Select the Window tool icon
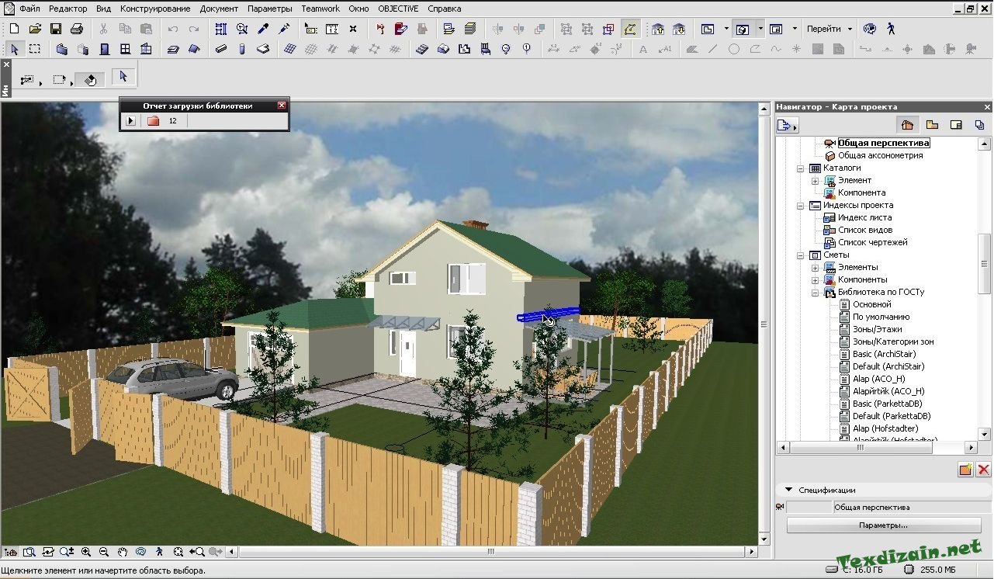 point(125,49)
